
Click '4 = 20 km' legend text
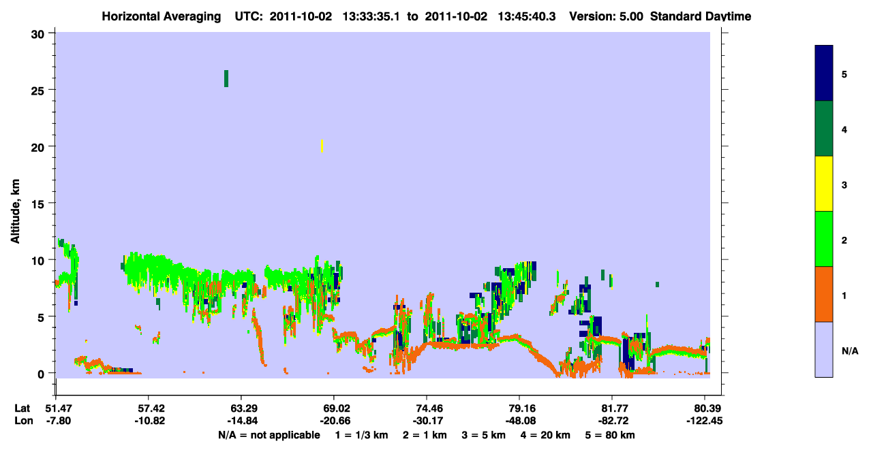pos(547,435)
